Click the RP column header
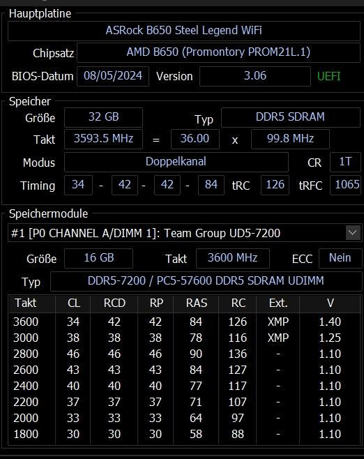The image size is (364, 459). (x=156, y=303)
